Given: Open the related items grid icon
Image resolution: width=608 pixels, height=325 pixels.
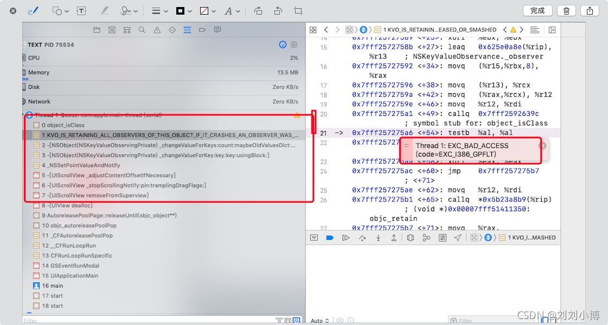Looking at the screenshot, I should pos(313,30).
